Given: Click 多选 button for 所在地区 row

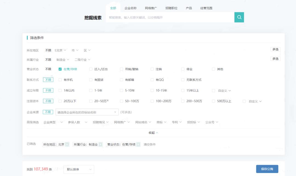Looking at the screenshot, I should pyautogui.click(x=275, y=49).
